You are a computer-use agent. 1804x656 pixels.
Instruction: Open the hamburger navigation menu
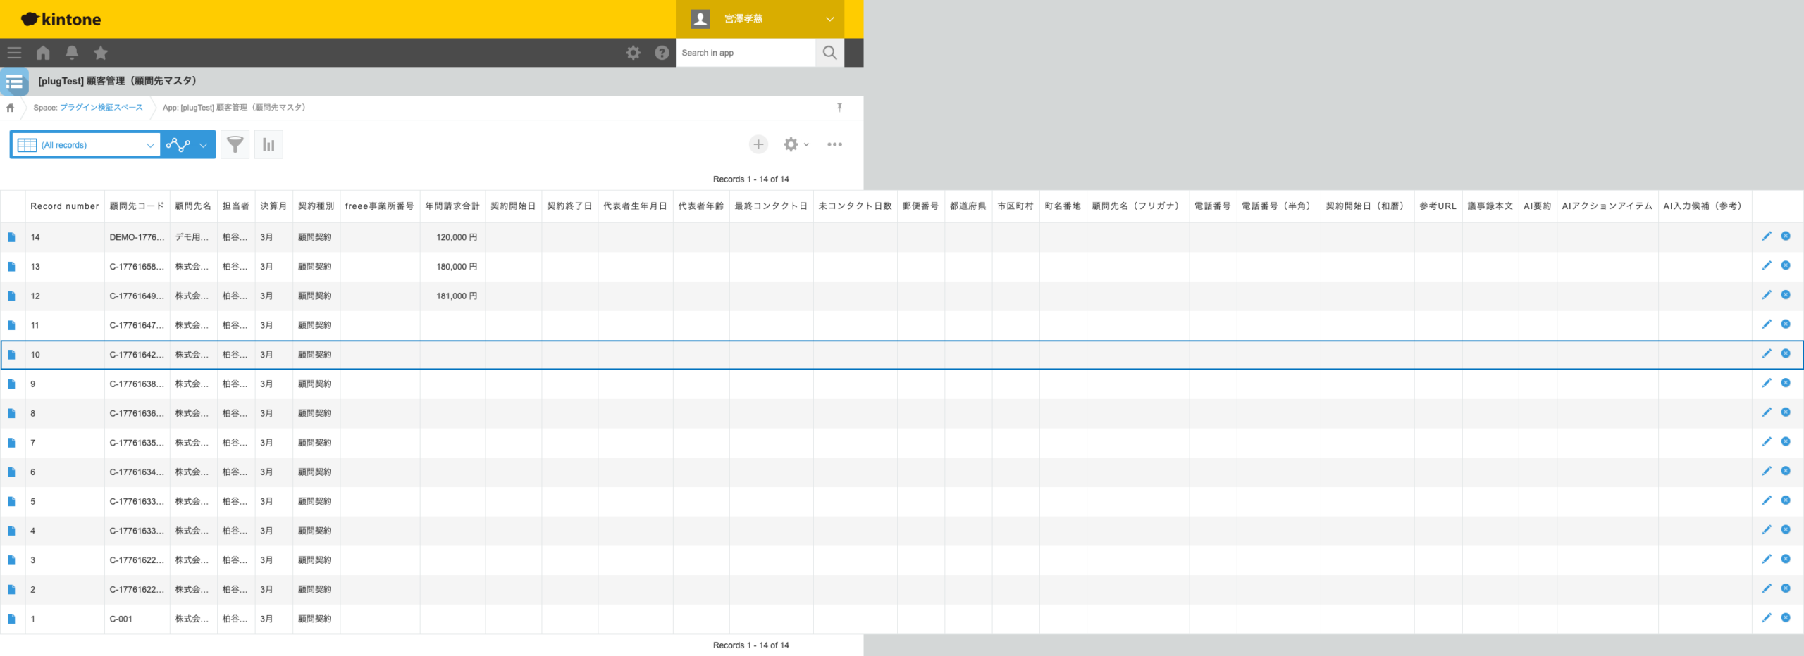click(x=14, y=53)
